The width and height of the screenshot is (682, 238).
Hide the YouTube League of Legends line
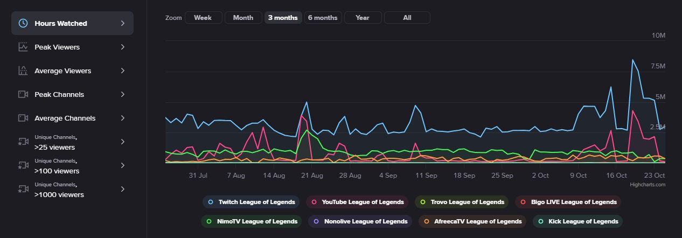coord(356,202)
